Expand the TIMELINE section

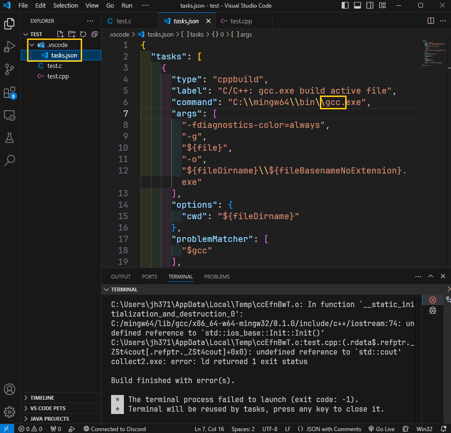(x=42, y=398)
